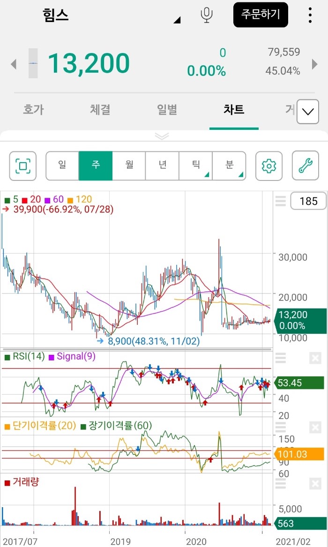Close the 거래량 volume panel
This screenshot has height=547, width=328.
(315, 484)
